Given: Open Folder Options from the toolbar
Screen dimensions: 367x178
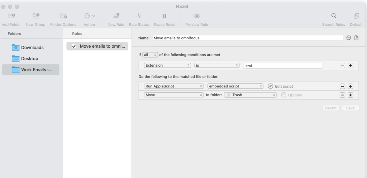Looking at the screenshot, I should (x=63, y=16).
